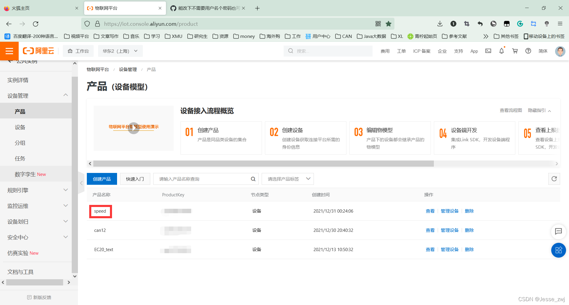This screenshot has height=305, width=569.
Task: Select 设备 in the sidebar menu
Action: (20, 127)
